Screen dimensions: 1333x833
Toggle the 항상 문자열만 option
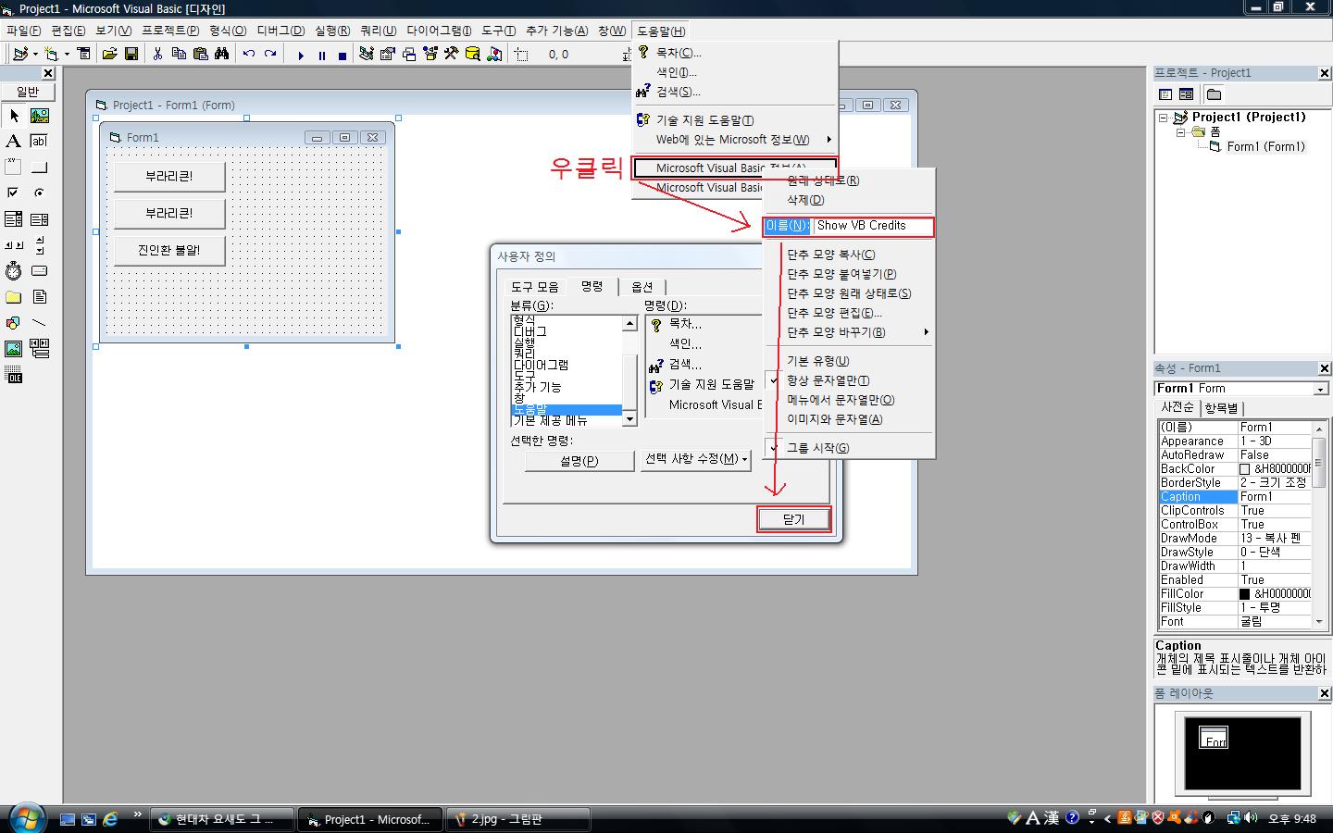click(828, 380)
